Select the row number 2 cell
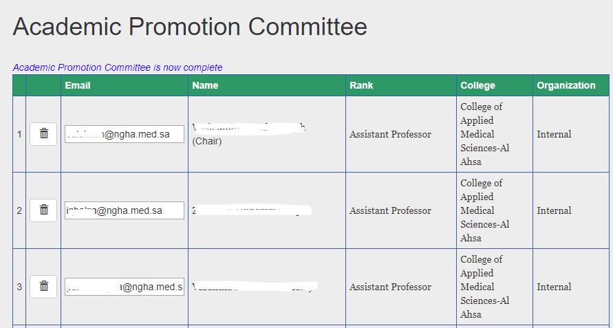 tap(19, 210)
